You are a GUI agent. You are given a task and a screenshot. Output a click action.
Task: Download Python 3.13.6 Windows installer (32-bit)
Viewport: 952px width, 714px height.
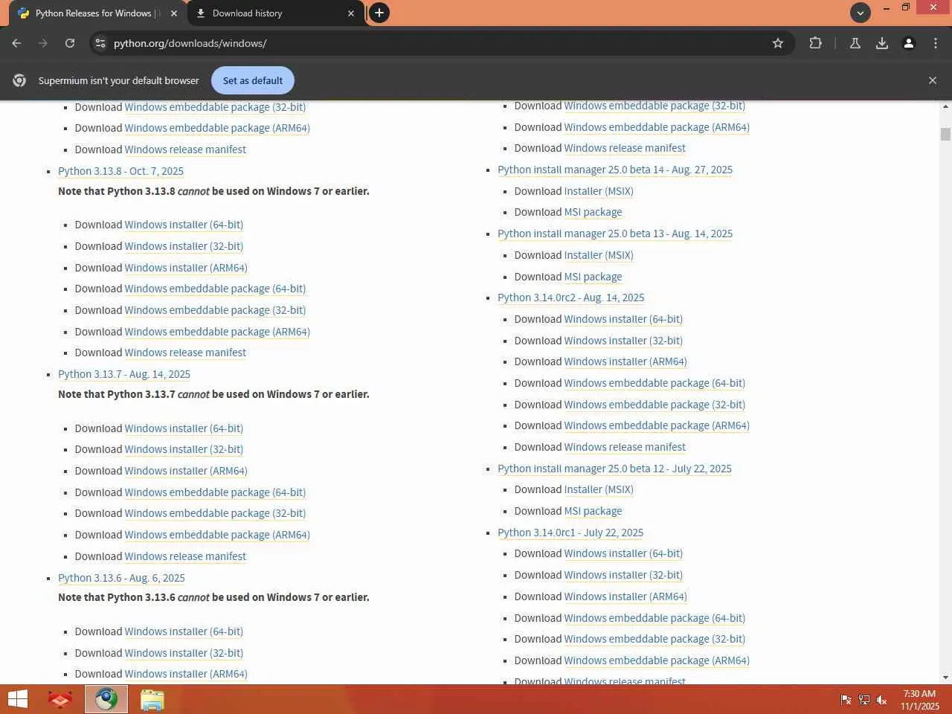(184, 653)
